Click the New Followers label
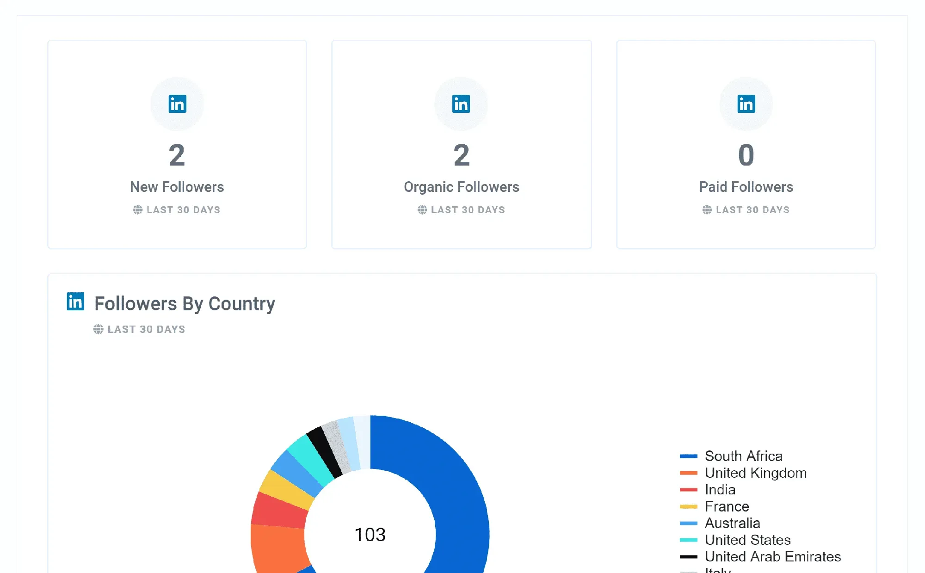 click(x=177, y=187)
